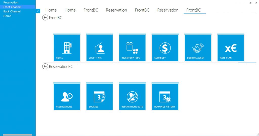Click the FrontBC section heading text
The height and width of the screenshot is (136, 259).
click(x=55, y=18)
